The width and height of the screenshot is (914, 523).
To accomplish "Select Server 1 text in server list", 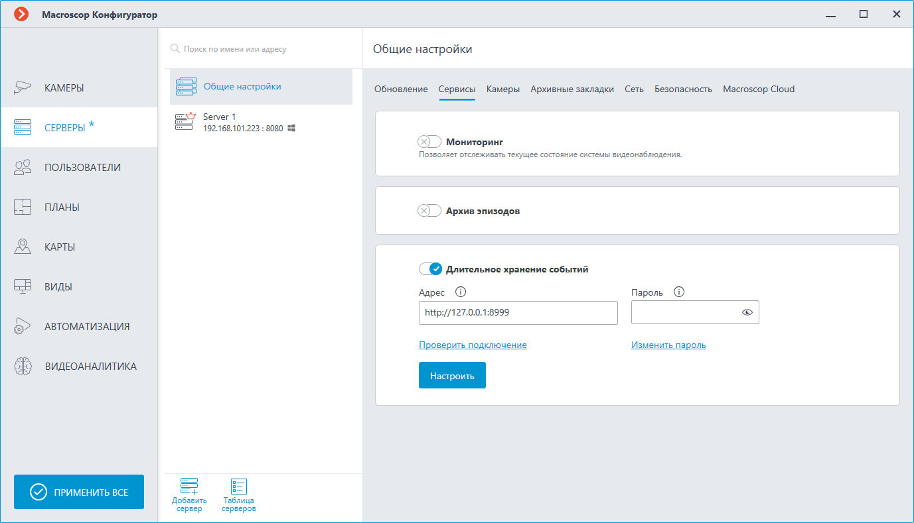I will (219, 117).
